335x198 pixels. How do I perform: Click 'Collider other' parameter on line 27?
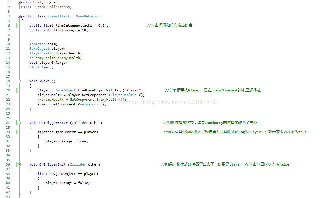click(x=86, y=123)
